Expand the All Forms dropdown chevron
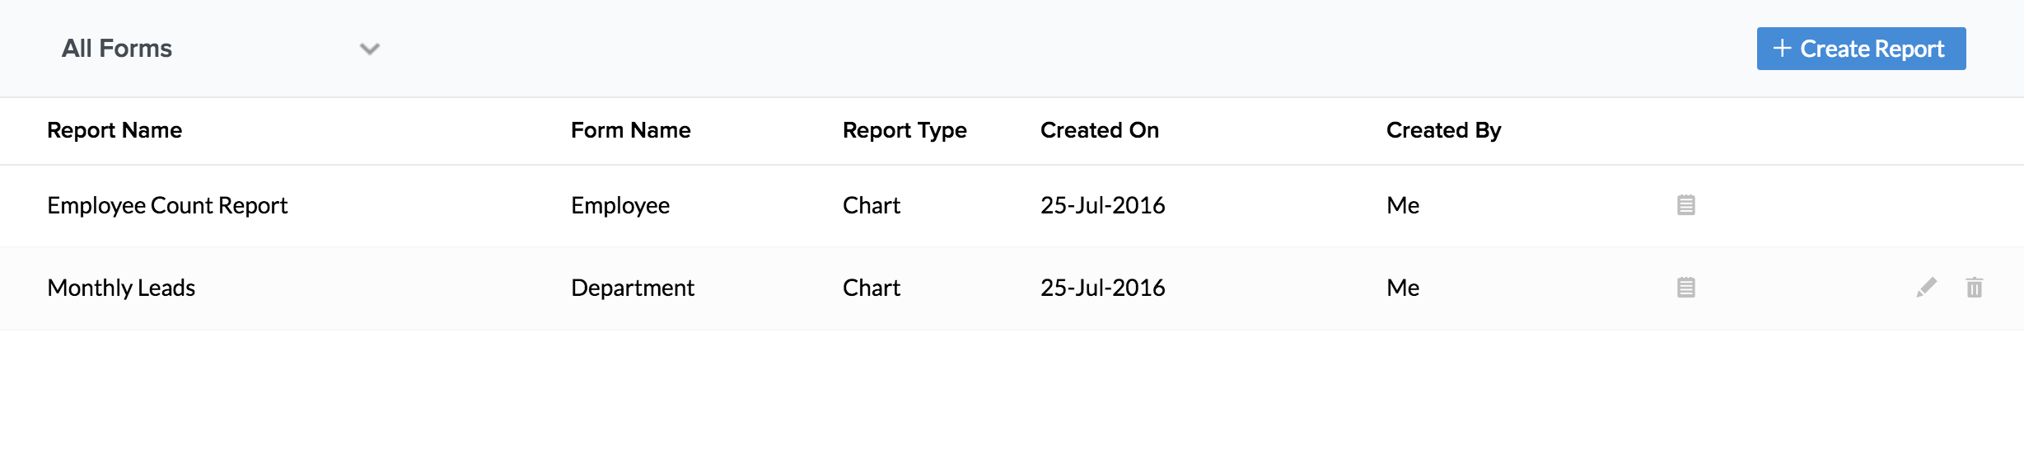The width and height of the screenshot is (2024, 464). point(370,49)
